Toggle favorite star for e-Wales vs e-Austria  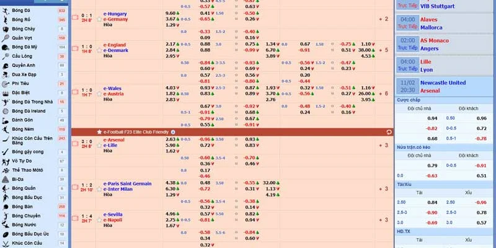[x=99, y=94]
